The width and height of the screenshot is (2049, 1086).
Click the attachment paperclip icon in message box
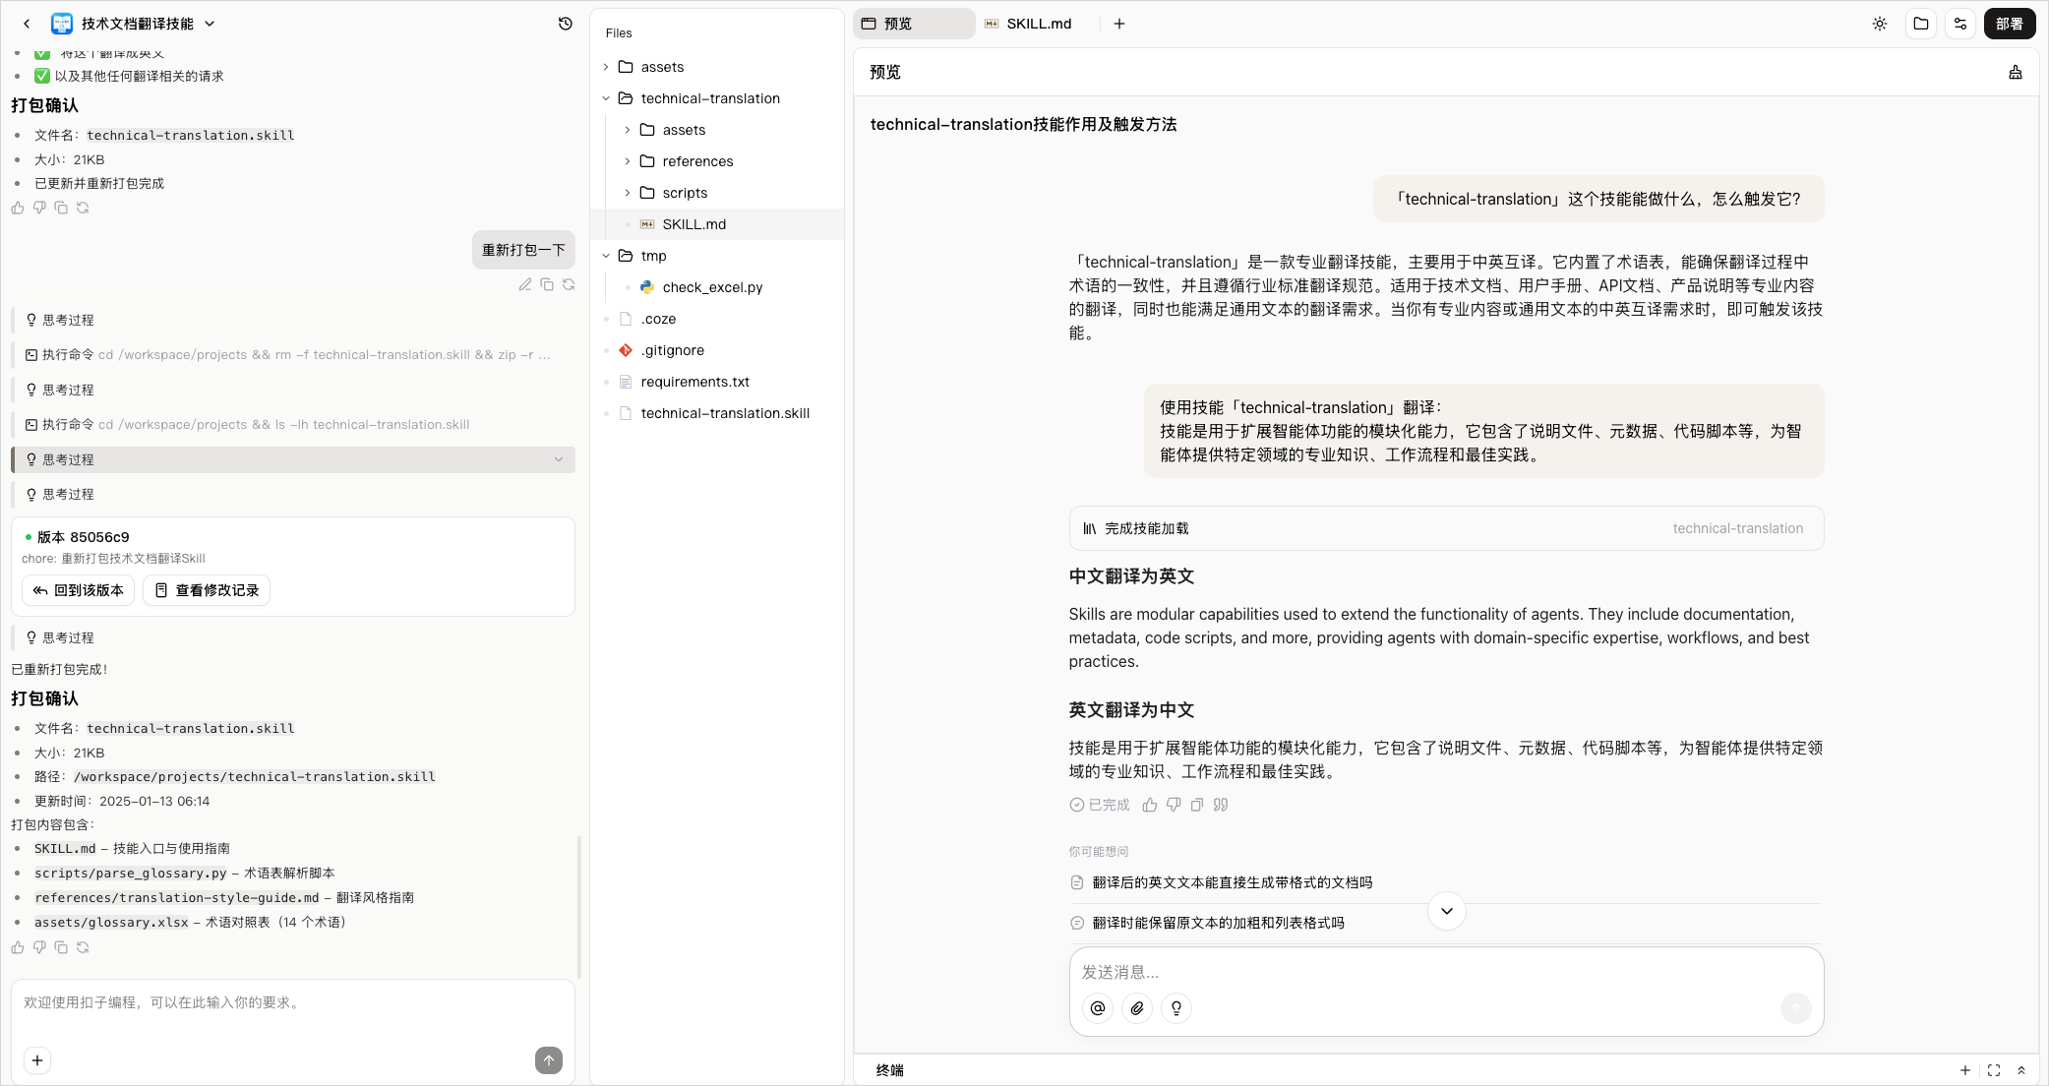pyautogui.click(x=1137, y=1008)
